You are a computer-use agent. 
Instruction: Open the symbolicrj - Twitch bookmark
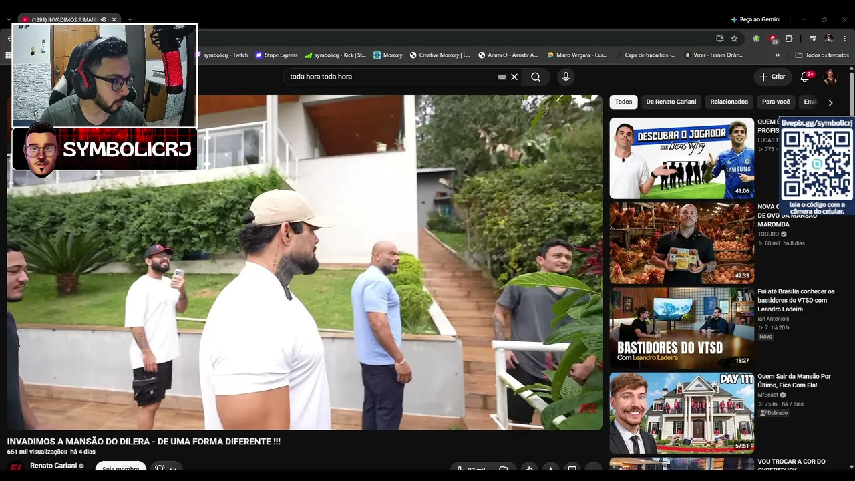tap(221, 55)
